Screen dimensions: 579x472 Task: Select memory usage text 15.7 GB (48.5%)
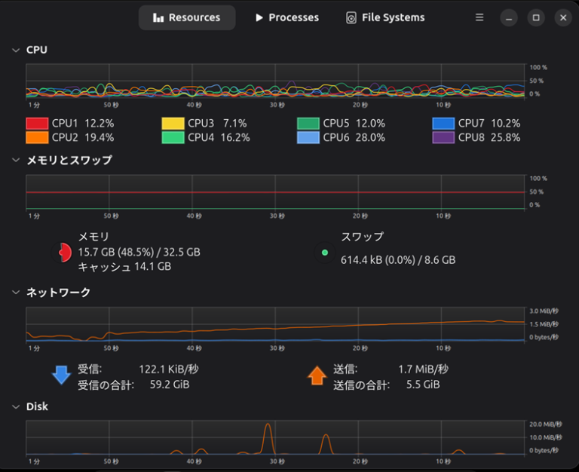[116, 253]
